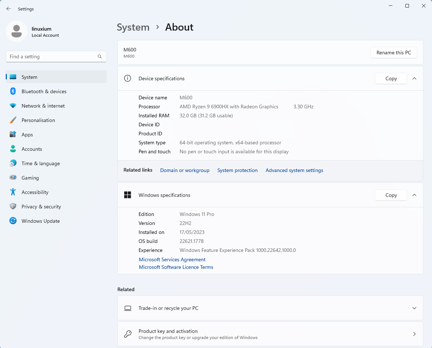432x348 pixels.
Task: Click the No pen or touch input text
Action: [234, 152]
